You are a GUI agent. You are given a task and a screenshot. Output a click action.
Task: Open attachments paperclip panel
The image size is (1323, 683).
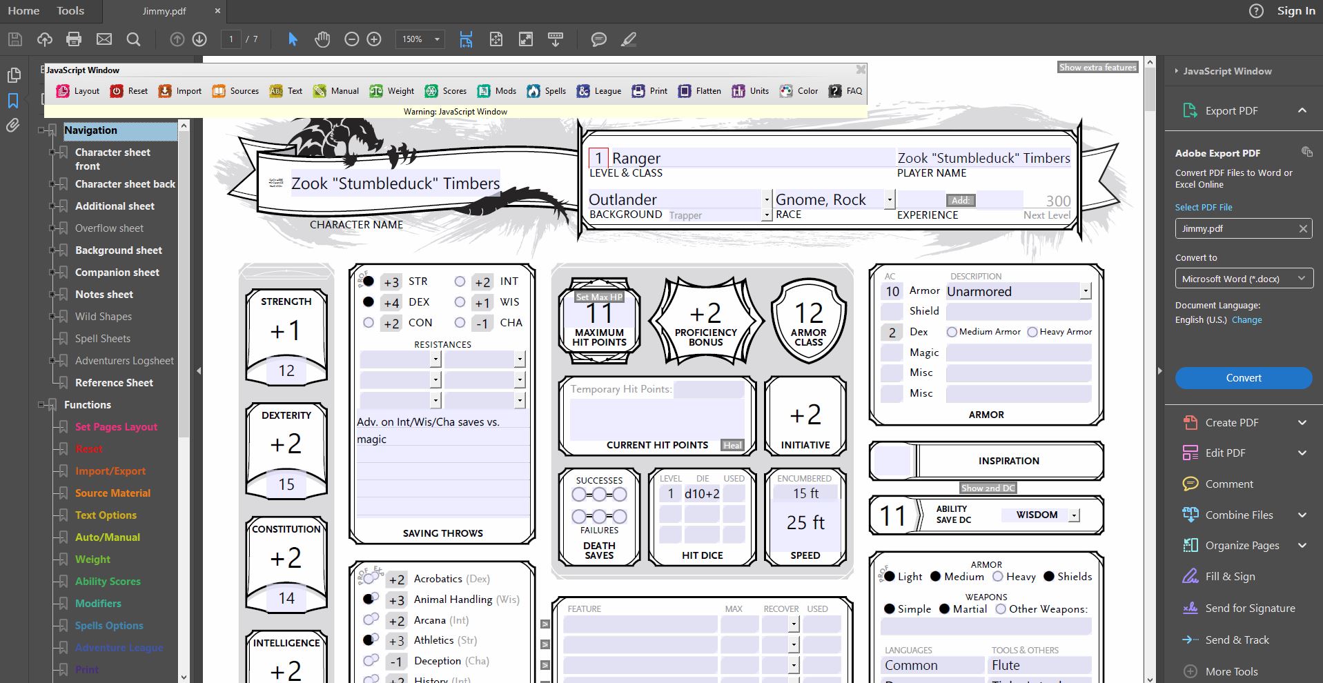13,126
